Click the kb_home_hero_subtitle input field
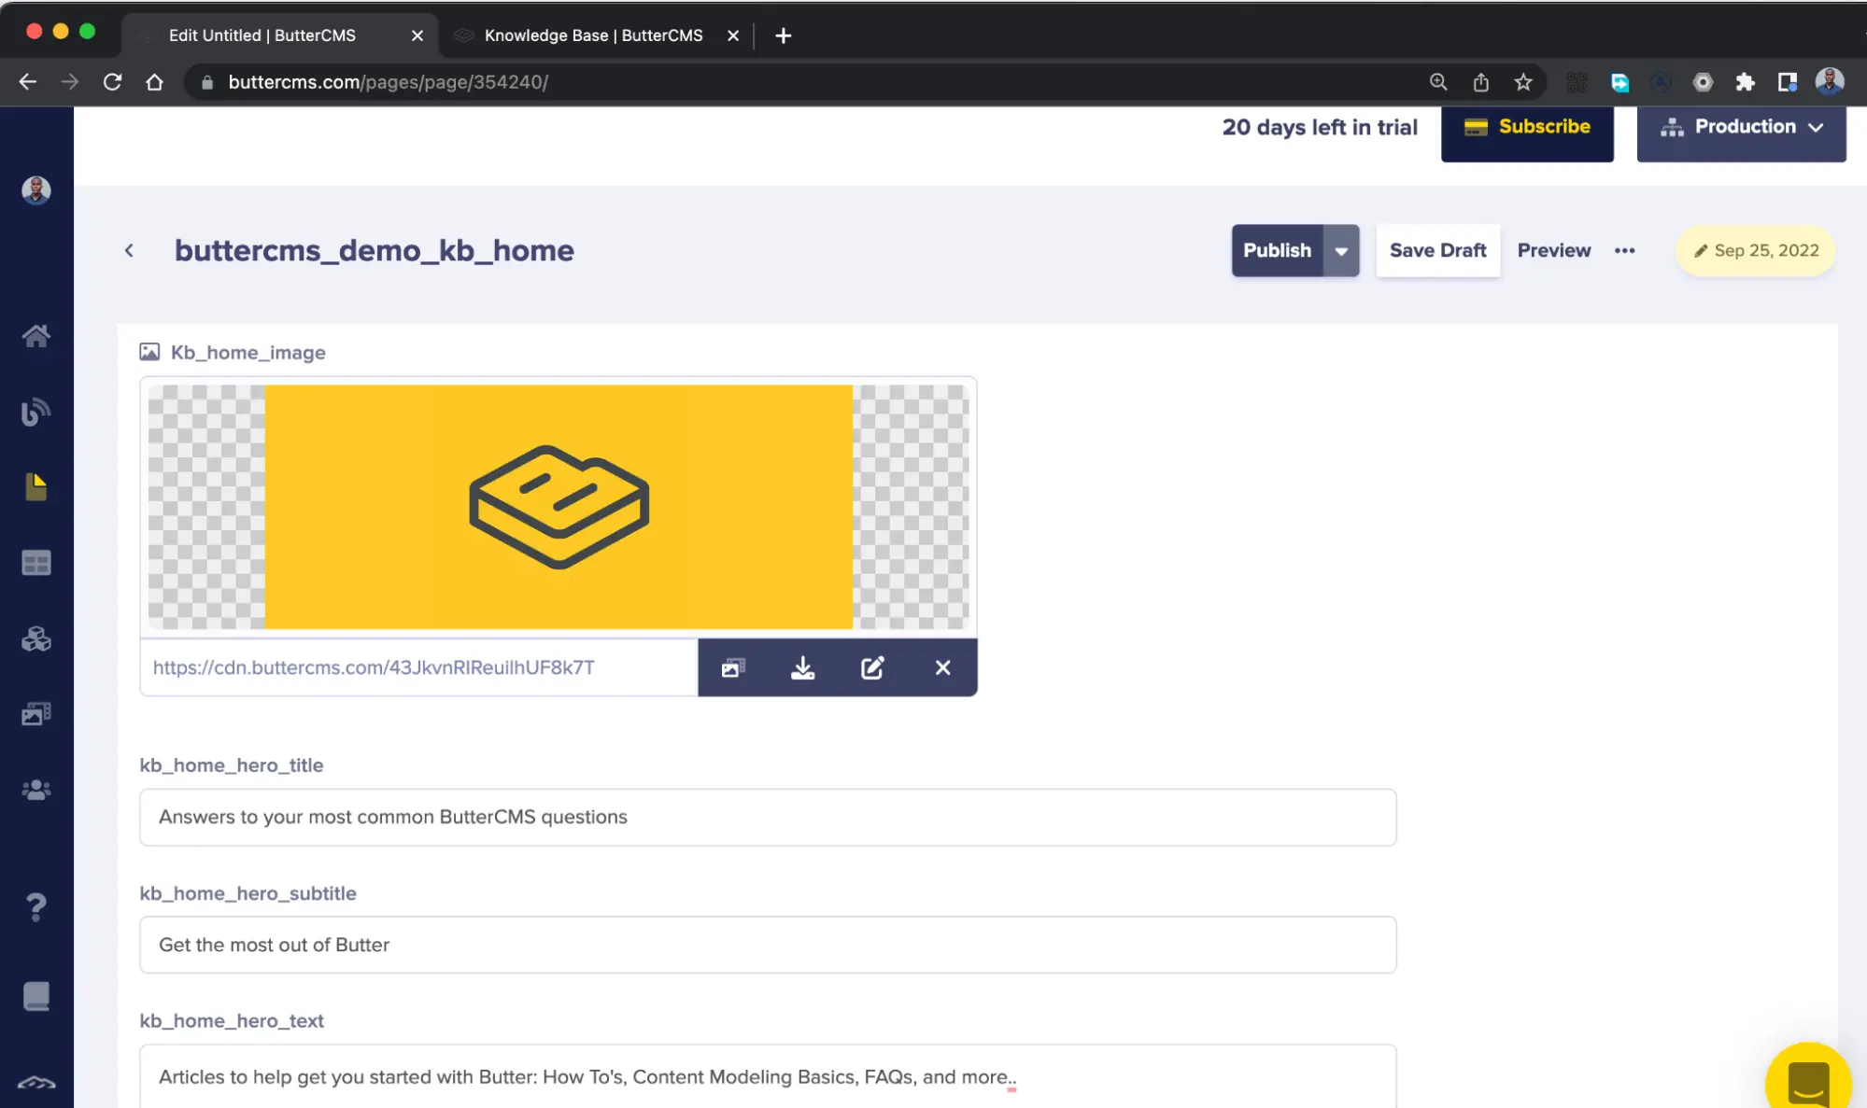1867x1108 pixels. pos(768,943)
